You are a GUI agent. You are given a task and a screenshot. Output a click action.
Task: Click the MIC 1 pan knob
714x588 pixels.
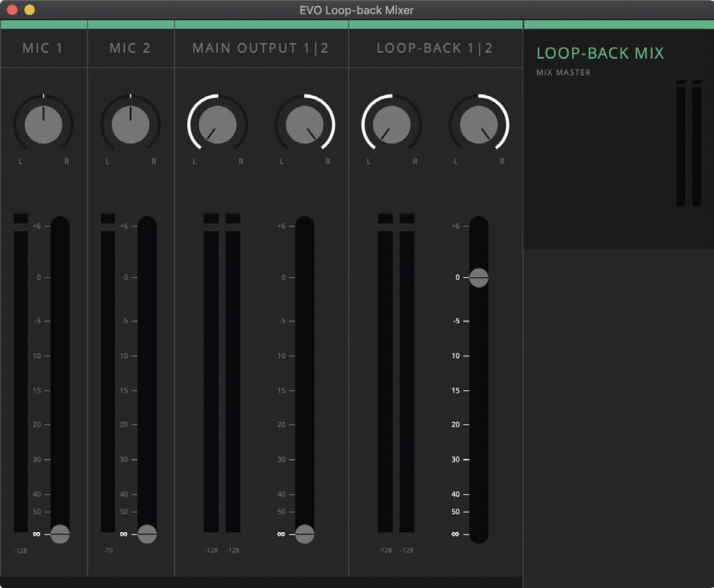coord(43,125)
